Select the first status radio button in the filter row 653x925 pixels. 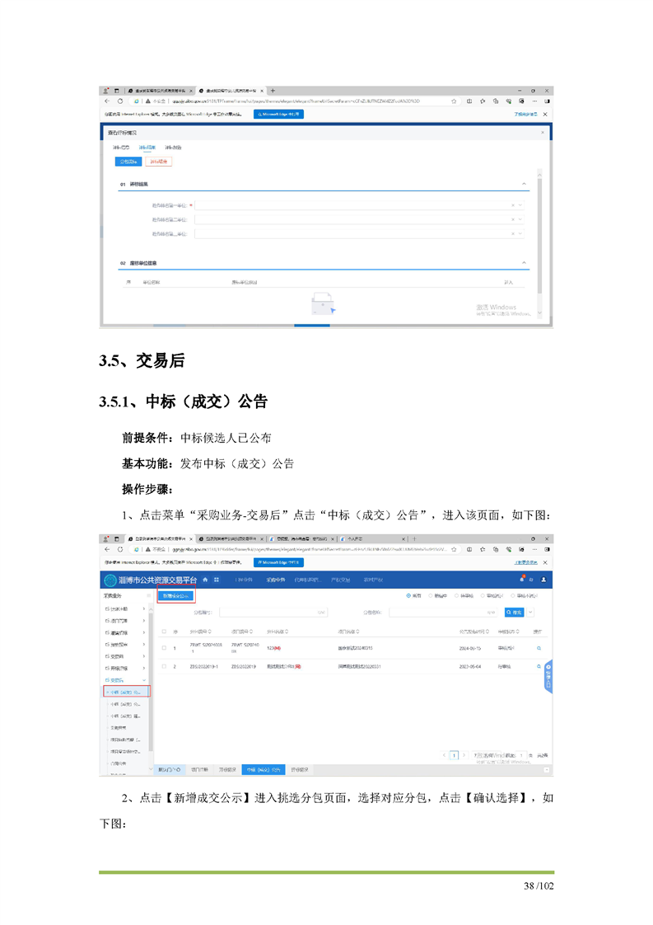coord(408,595)
